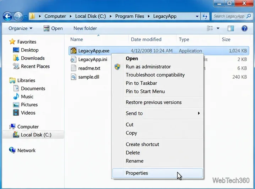Click the search magnifier icon
The height and width of the screenshot is (189, 255).
(x=249, y=16)
